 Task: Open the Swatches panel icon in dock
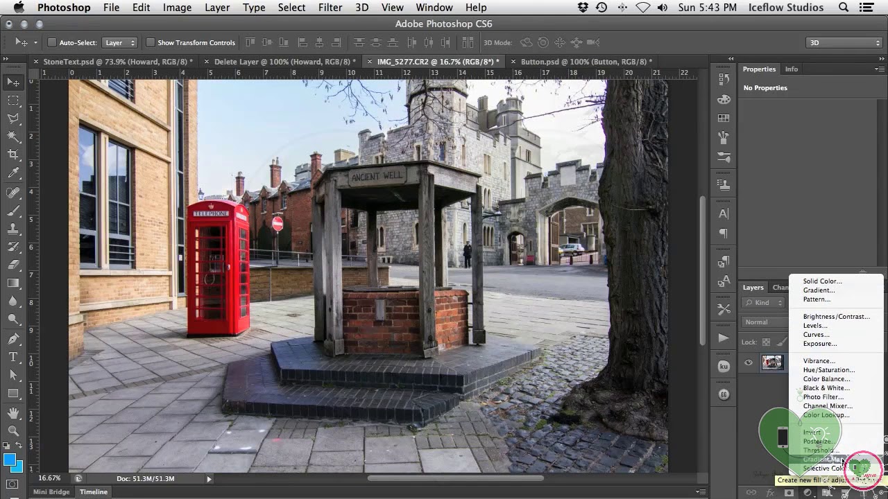724,119
